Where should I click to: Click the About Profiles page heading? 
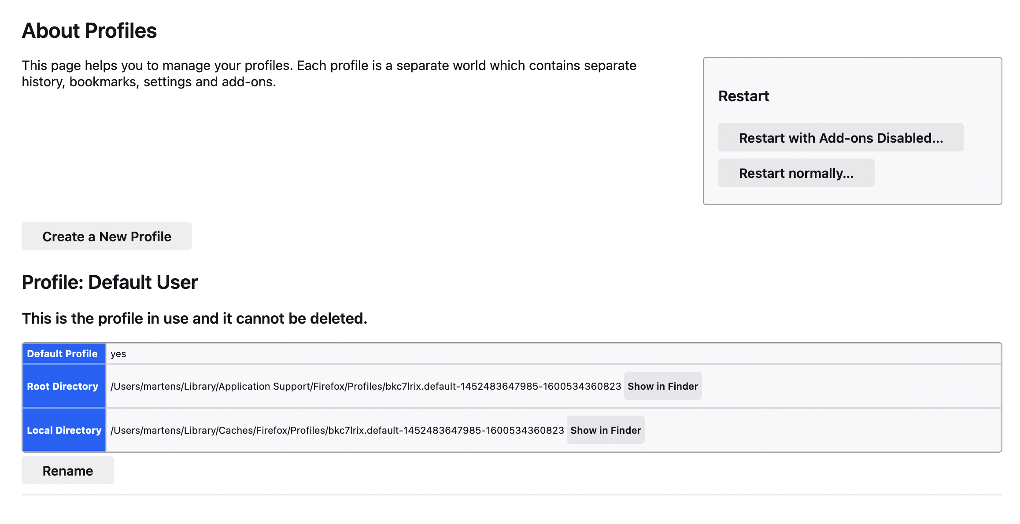click(89, 31)
